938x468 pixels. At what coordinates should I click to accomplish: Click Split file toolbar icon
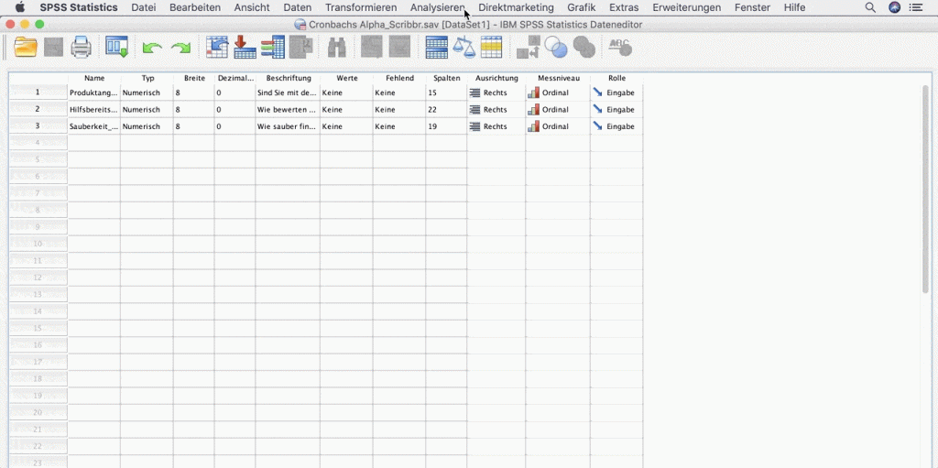click(x=437, y=48)
